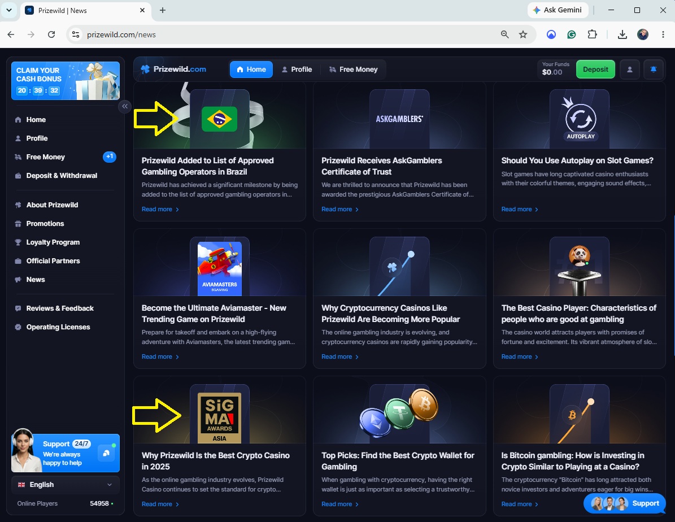The height and width of the screenshot is (522, 675).
Task: Click the Your Funds $0.00 balance
Action: pos(555,69)
